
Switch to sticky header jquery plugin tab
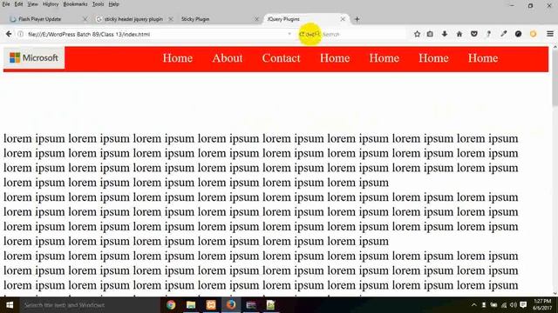tap(133, 19)
